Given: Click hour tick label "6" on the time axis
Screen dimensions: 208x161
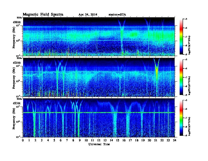Looking at the screenshot, I should click(61, 140).
